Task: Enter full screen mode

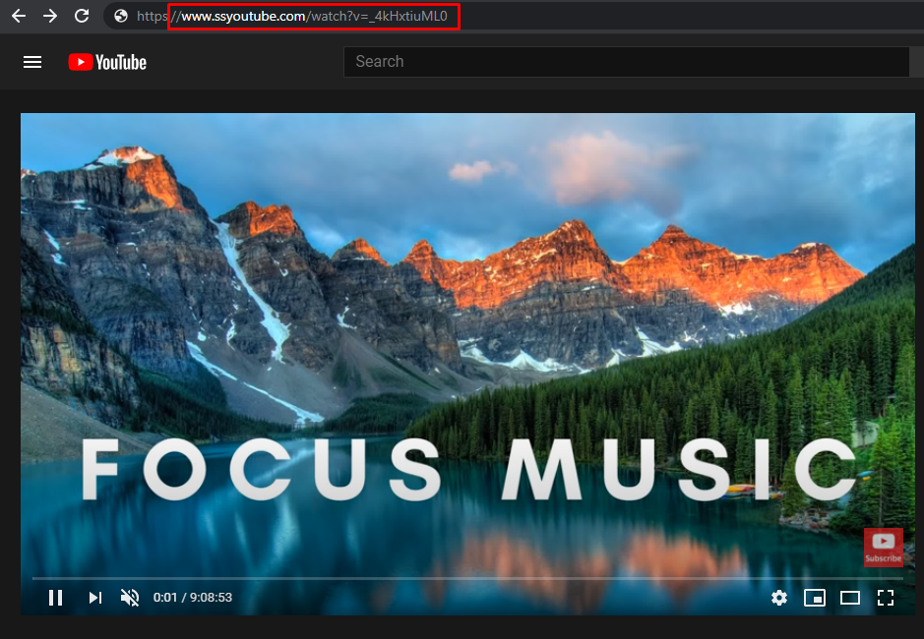Action: [x=885, y=597]
